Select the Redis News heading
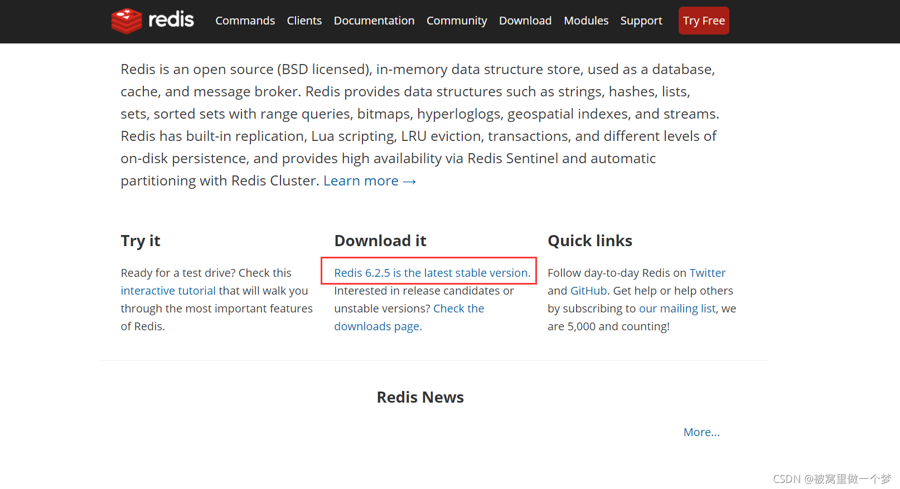900x489 pixels. coord(420,397)
